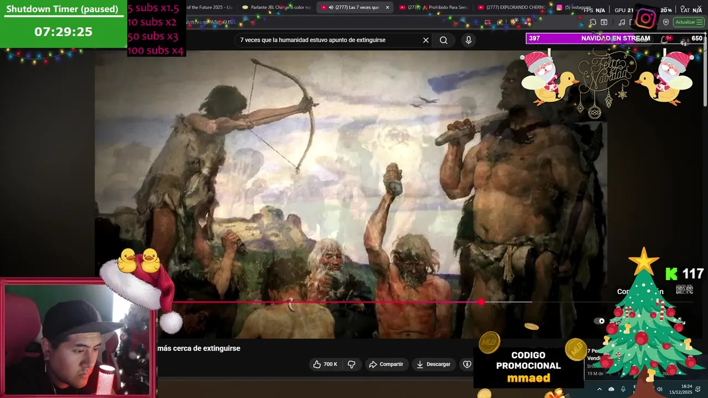Toggle the video autoplay switch
708x398 pixels.
click(600, 321)
